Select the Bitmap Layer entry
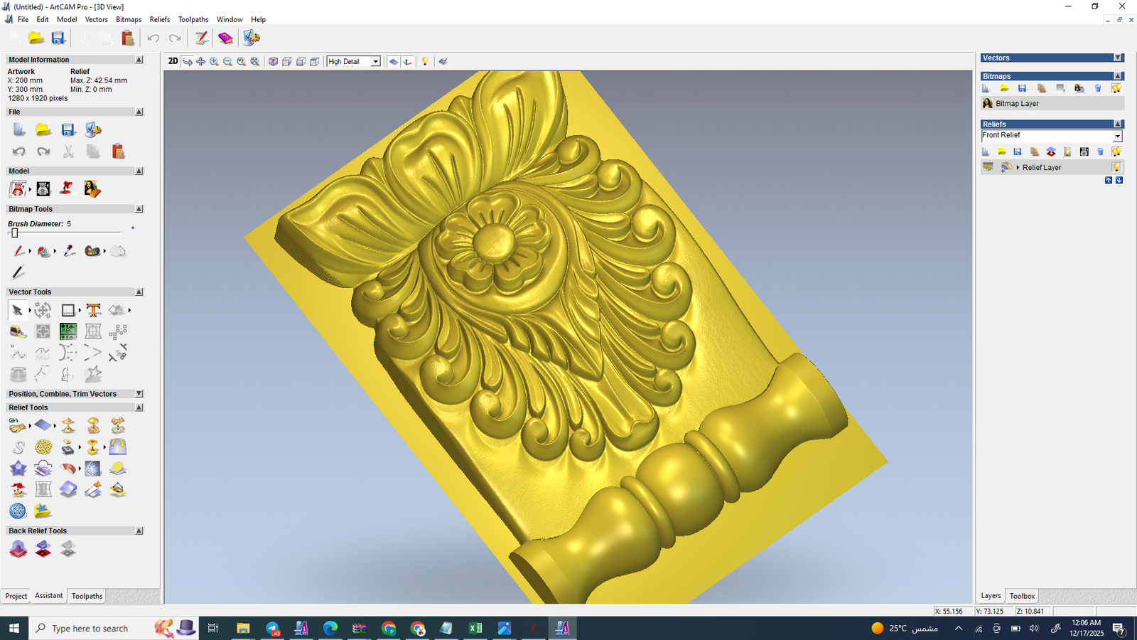1137x640 pixels. (1017, 104)
